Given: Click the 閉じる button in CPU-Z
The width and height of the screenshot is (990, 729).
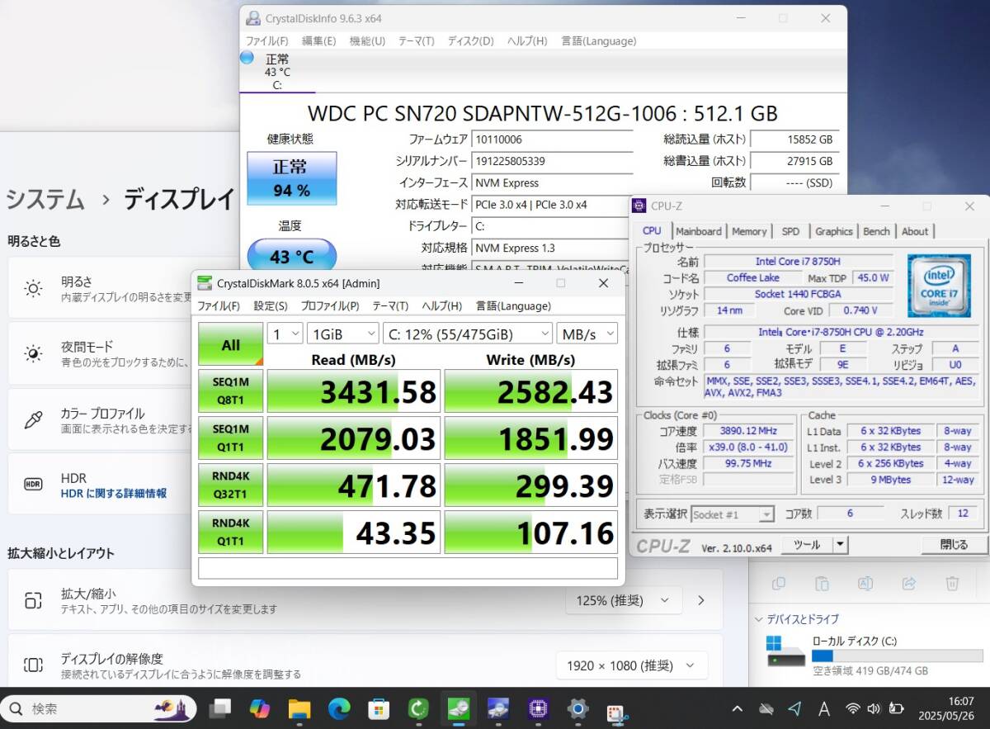Looking at the screenshot, I should [954, 544].
